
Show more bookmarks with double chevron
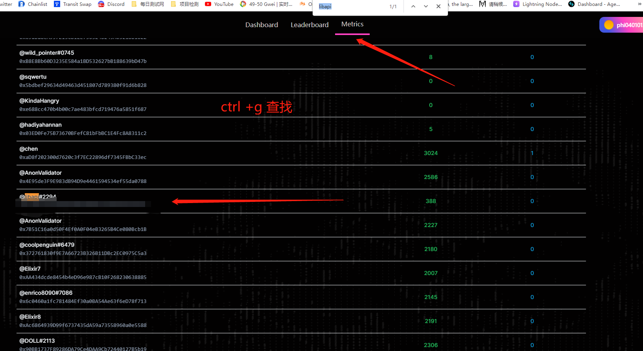(639, 4)
